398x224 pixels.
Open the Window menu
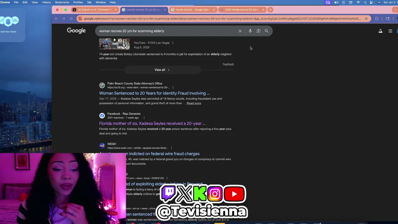click(x=100, y=2)
